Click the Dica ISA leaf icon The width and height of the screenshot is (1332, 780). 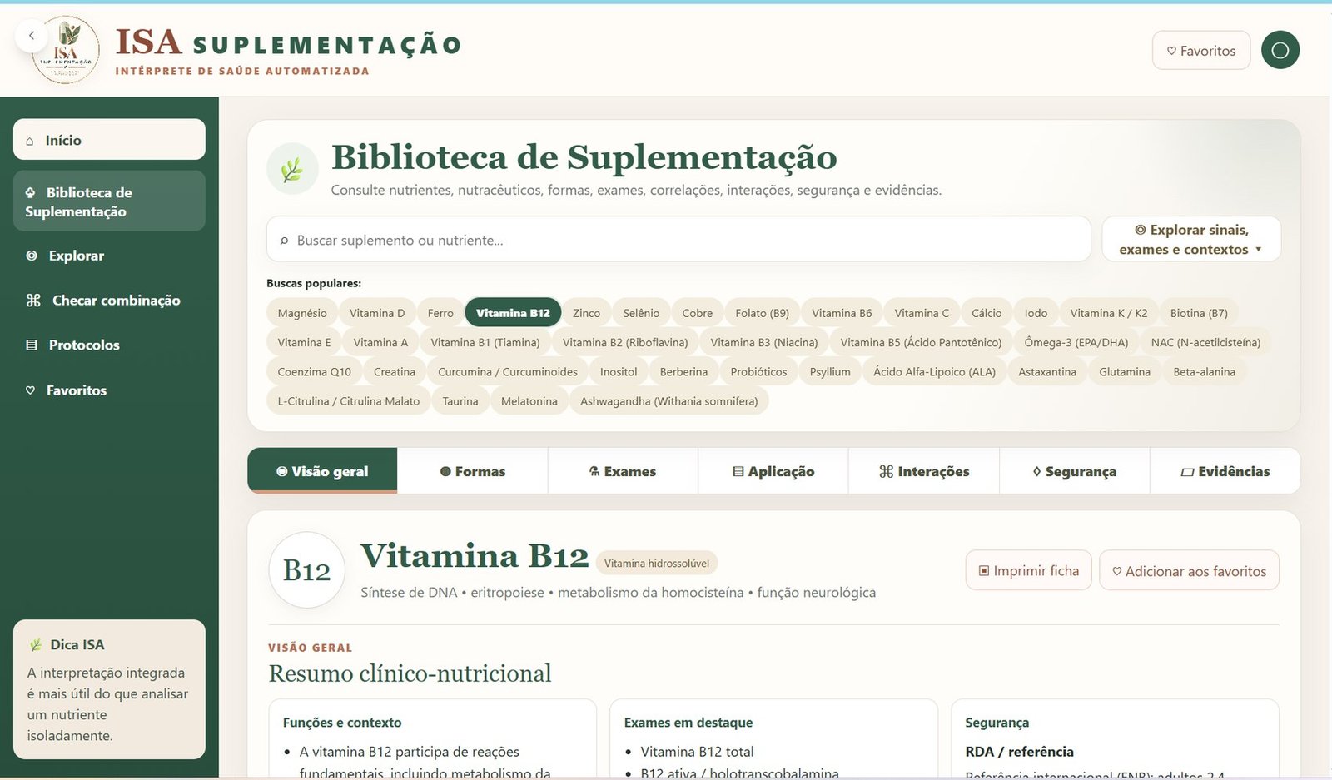36,644
